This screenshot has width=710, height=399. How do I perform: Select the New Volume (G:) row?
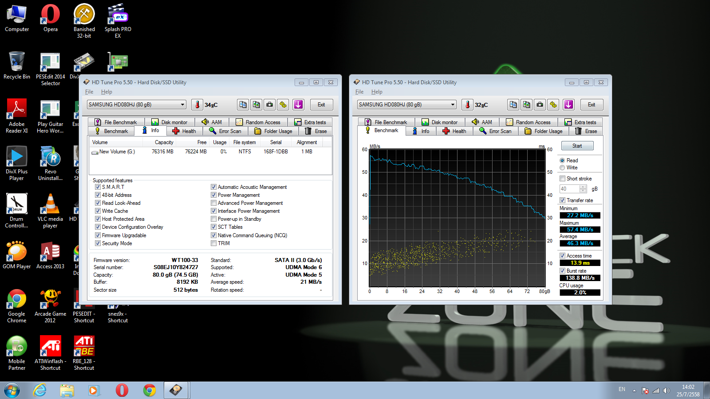(x=210, y=152)
